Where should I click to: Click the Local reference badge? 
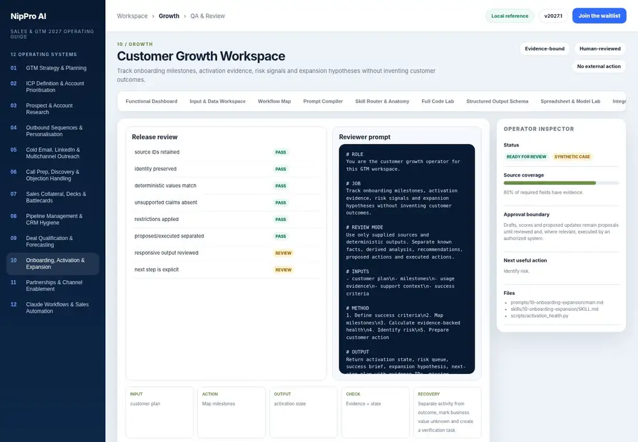509,16
